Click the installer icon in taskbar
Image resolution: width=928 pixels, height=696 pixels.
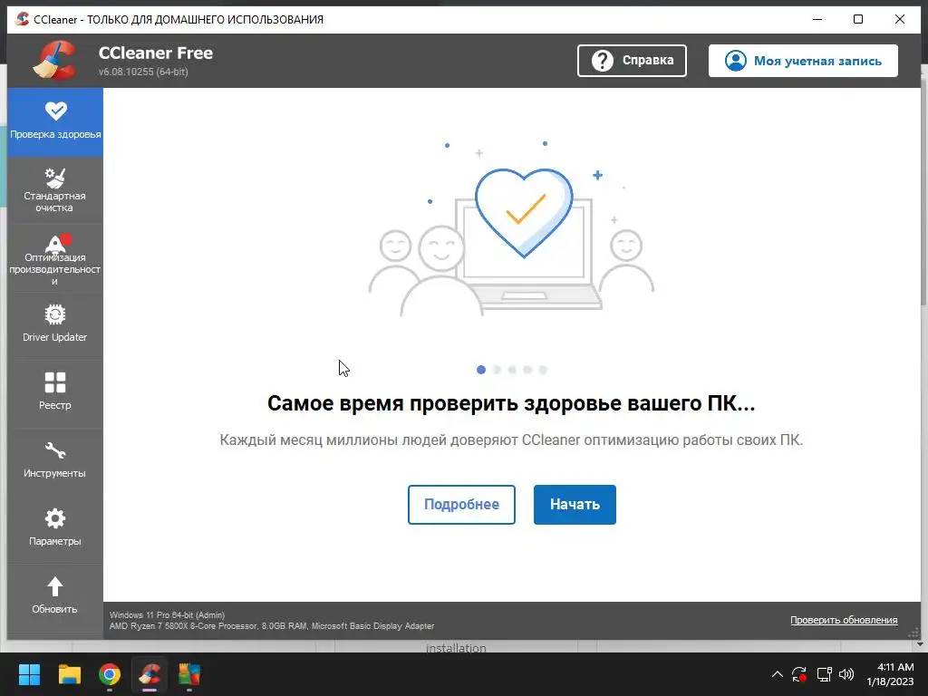[189, 674]
